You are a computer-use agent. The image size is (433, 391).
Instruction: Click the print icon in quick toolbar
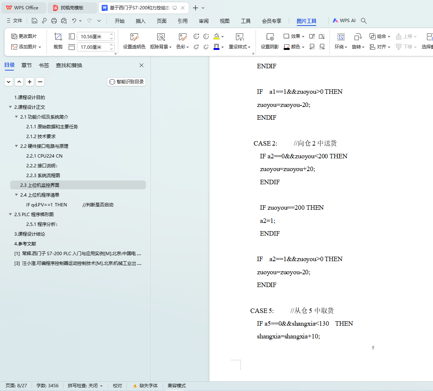[54, 21]
